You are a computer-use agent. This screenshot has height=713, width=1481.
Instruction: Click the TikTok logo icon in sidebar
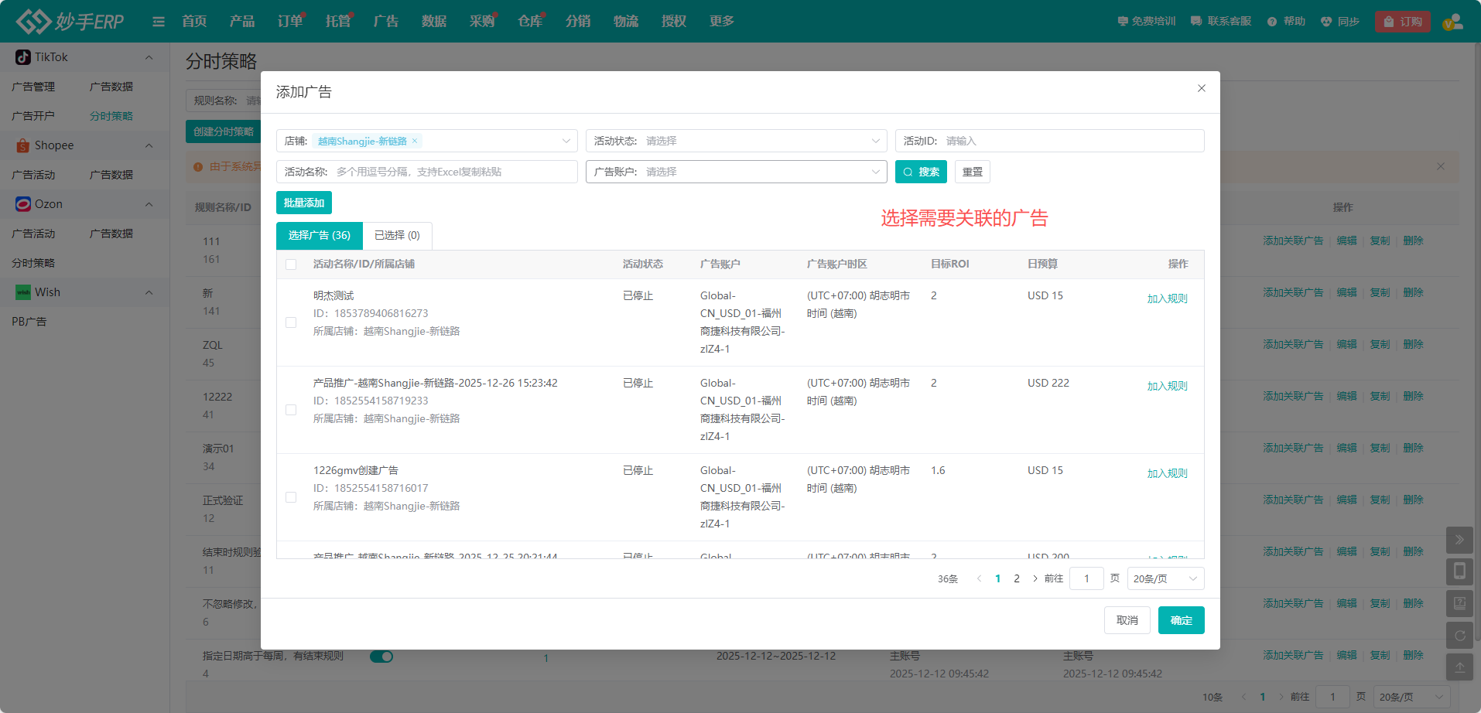pyautogui.click(x=23, y=57)
